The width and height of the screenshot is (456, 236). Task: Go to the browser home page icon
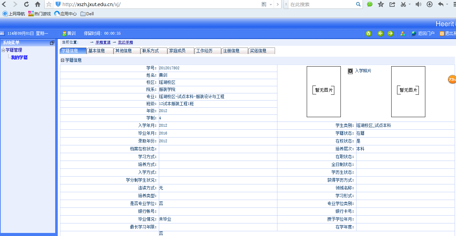click(x=37, y=4)
